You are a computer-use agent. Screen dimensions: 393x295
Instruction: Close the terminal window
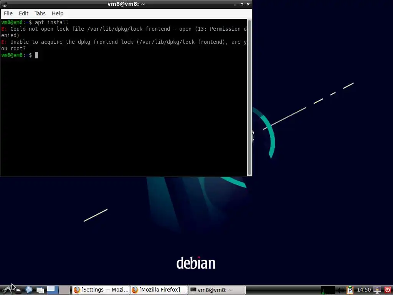tap(248, 4)
